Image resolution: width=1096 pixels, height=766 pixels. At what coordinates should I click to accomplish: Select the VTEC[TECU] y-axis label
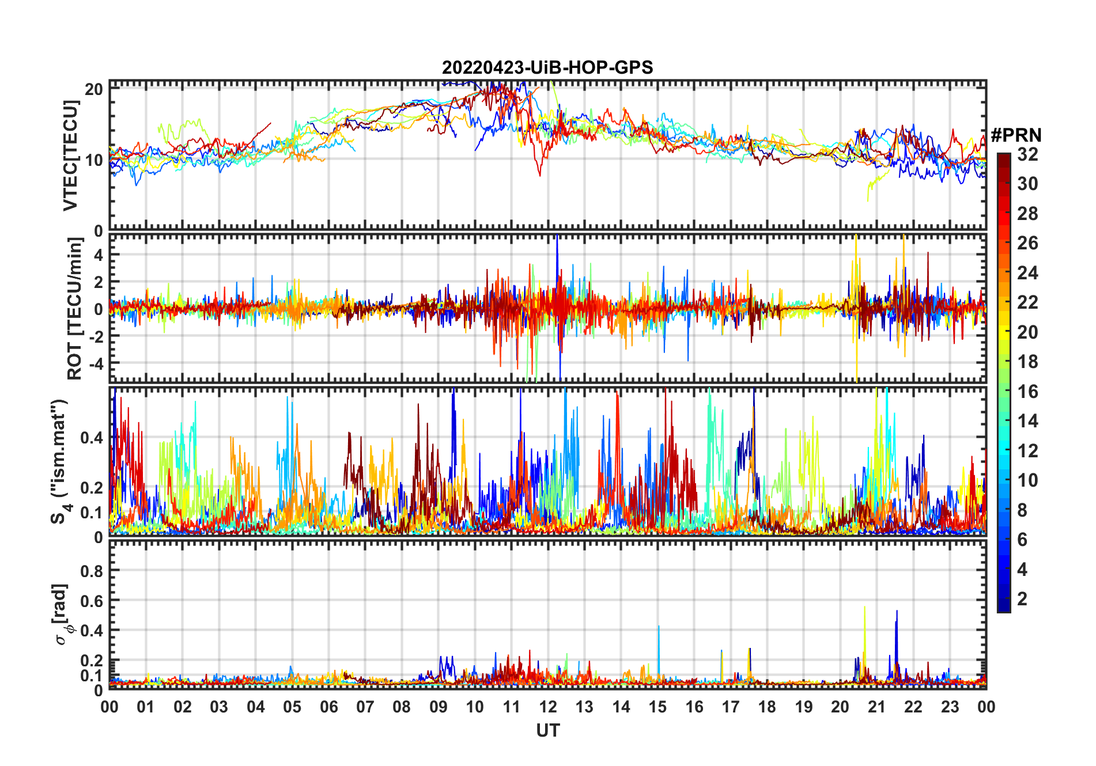pyautogui.click(x=70, y=156)
